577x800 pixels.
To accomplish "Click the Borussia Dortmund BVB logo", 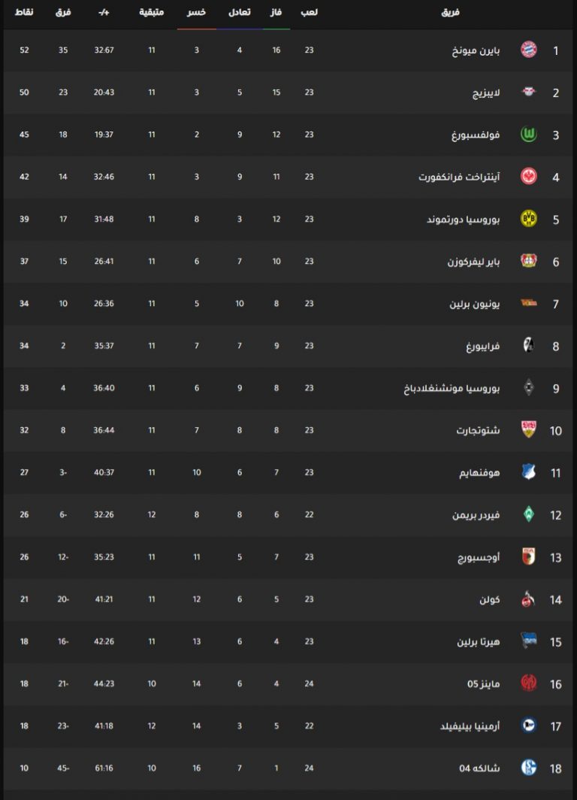I will 529,218.
